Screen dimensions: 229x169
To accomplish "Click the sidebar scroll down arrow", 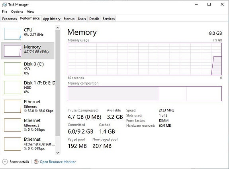I will point(58,153).
